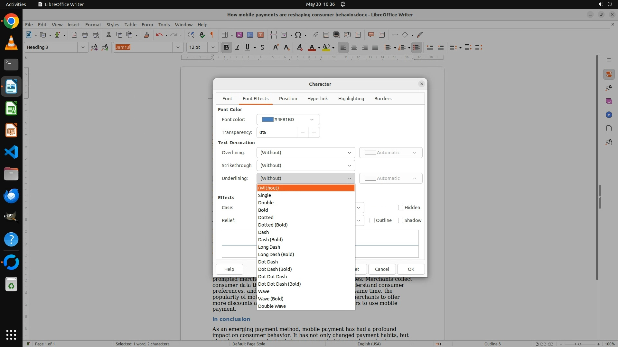618x347 pixels.
Task: Enable the Hidden checkbox
Action: 401,208
